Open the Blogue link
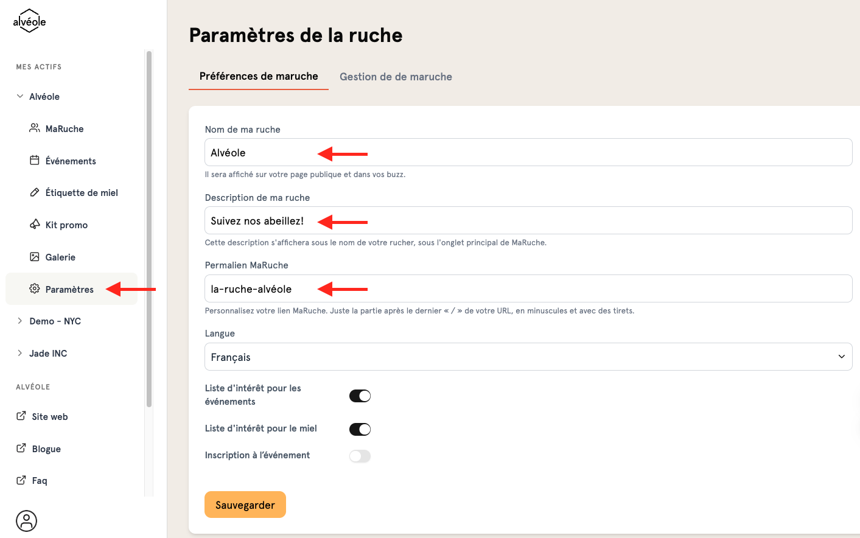This screenshot has height=538, width=860. tap(46, 449)
